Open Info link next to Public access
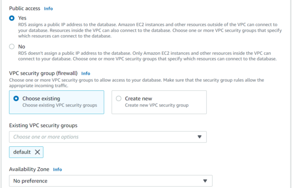 pyautogui.click(x=48, y=8)
